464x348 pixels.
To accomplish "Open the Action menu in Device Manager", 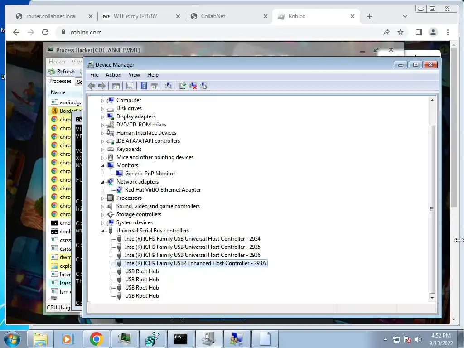I will 113,75.
